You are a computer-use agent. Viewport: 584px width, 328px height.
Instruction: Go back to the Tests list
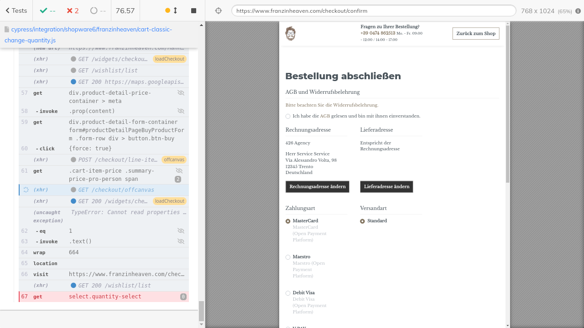click(x=16, y=10)
